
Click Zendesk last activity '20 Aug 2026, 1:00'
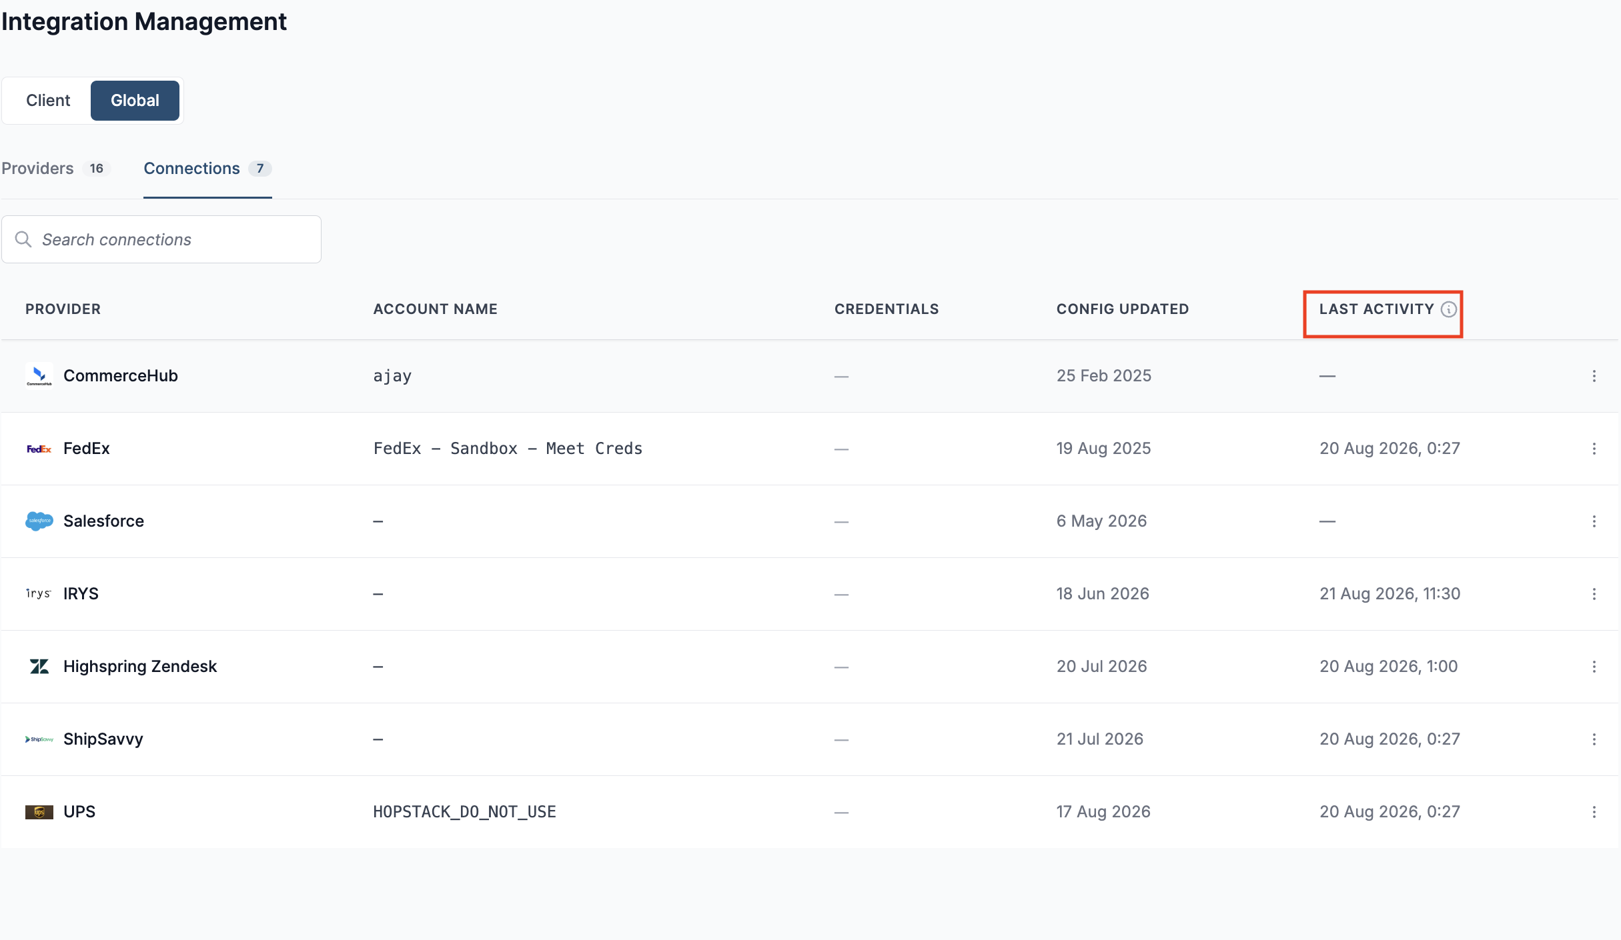[x=1388, y=667]
